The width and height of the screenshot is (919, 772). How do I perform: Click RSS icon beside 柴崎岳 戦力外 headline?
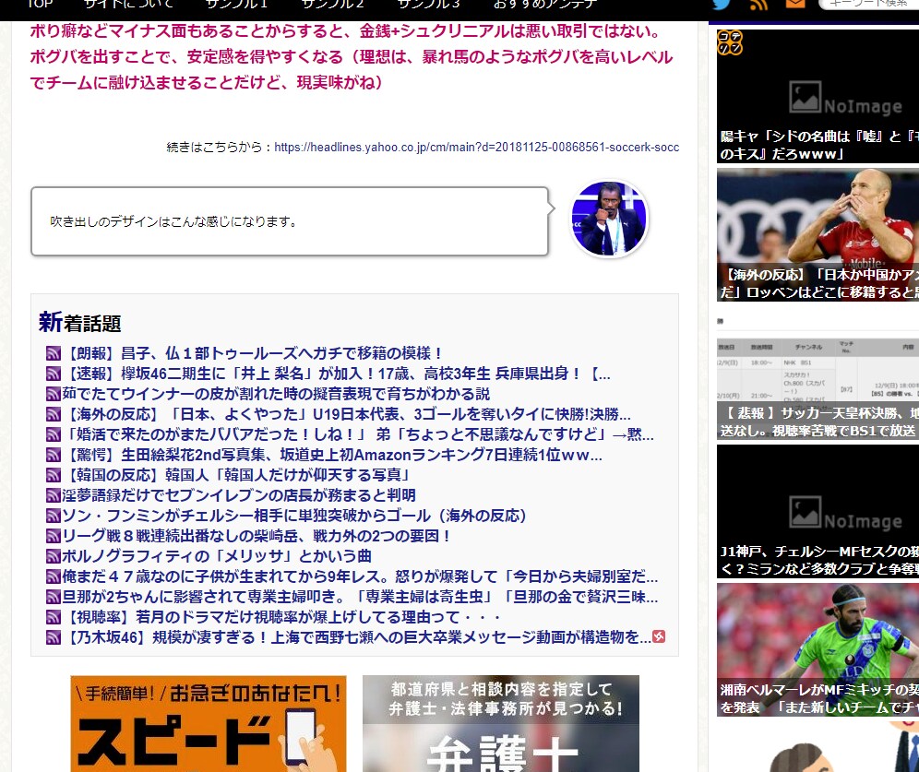coord(54,536)
